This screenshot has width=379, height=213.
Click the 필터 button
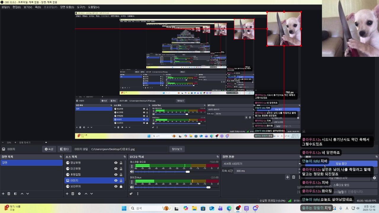(64, 149)
